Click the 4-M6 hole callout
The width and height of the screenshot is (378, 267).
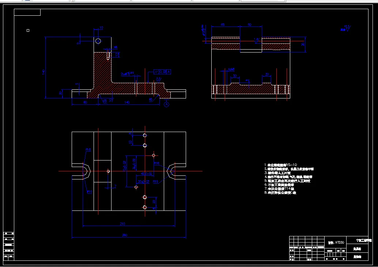(231, 70)
